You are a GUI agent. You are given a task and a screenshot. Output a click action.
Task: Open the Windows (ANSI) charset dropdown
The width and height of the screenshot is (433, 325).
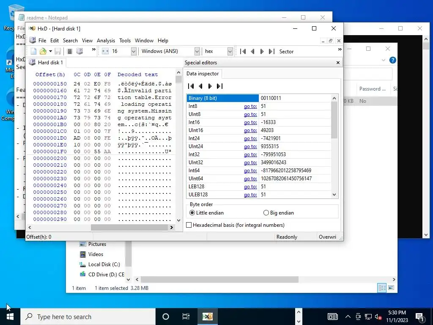[x=197, y=51]
